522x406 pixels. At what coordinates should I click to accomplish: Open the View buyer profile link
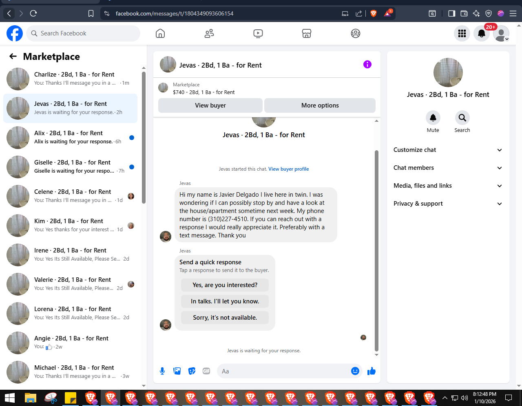(289, 169)
